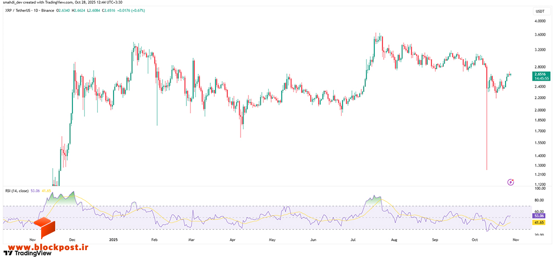Click the 2.0000 level on price scale
Image resolution: width=555 pixels, height=260 pixels.
(540, 110)
